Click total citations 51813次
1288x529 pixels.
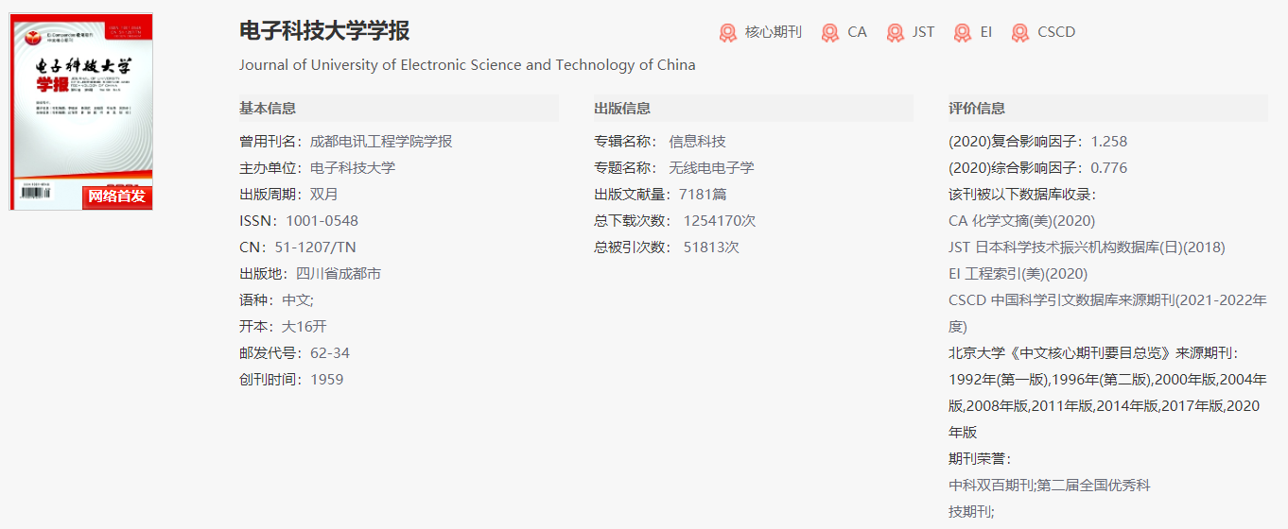pyautogui.click(x=711, y=247)
